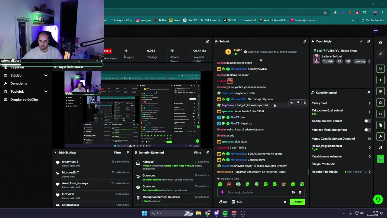The image size is (387, 218).
Task: Open channel points shop showing 400
Action: click(x=237, y=202)
